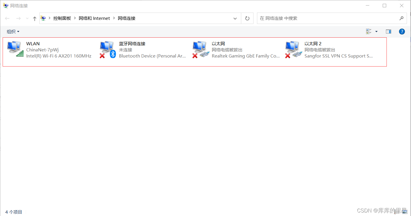This screenshot has height=216, width=411.
Task: Click inside the search input field
Action: [x=321, y=18]
